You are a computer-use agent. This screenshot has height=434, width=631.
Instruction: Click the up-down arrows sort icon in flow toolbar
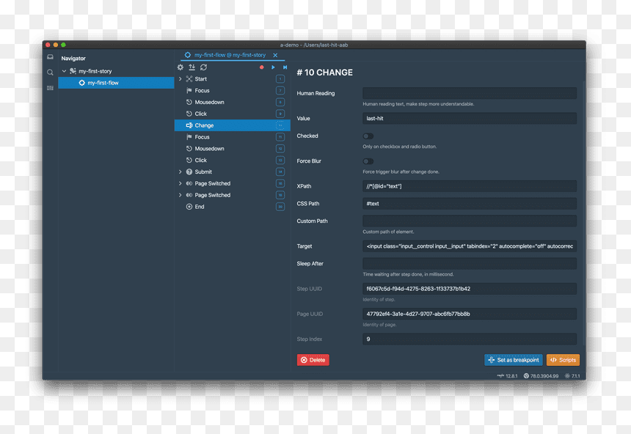pos(192,67)
